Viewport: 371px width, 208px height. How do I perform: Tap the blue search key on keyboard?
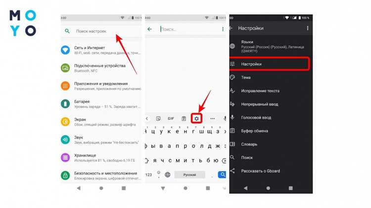click(222, 174)
